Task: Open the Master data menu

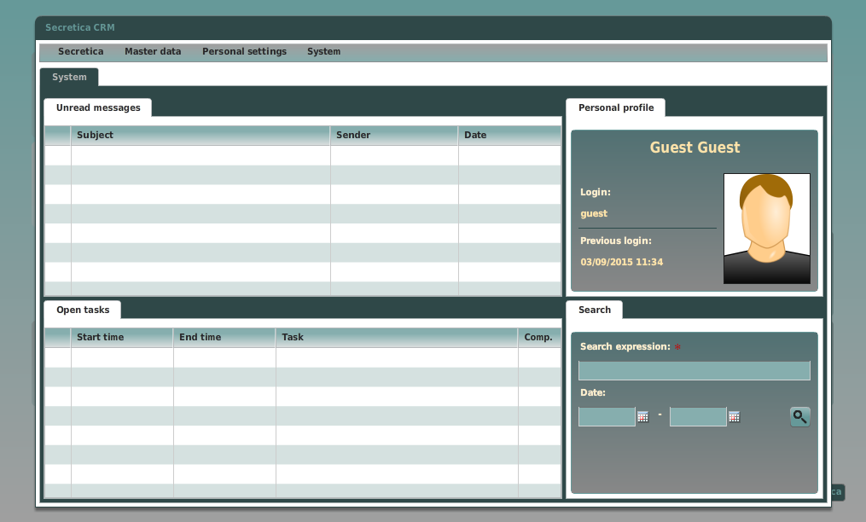Action: coord(153,51)
